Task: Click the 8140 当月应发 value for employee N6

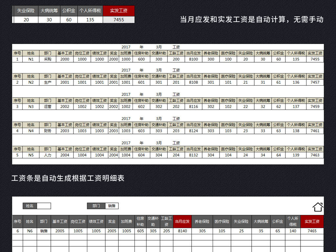Action: coord(182,231)
